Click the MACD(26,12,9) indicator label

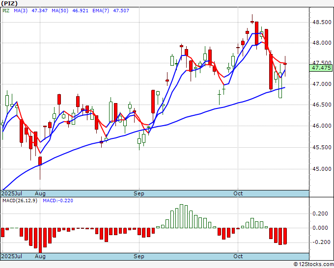coord(20,201)
